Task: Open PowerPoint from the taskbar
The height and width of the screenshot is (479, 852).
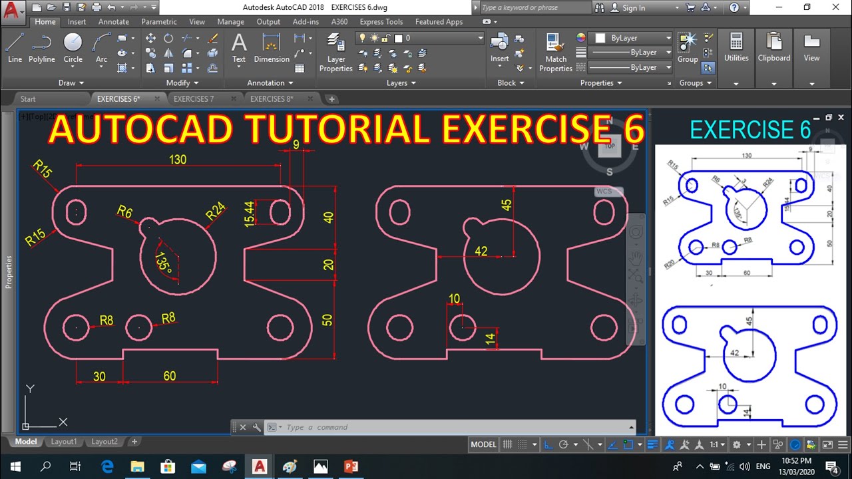Action: tap(351, 466)
